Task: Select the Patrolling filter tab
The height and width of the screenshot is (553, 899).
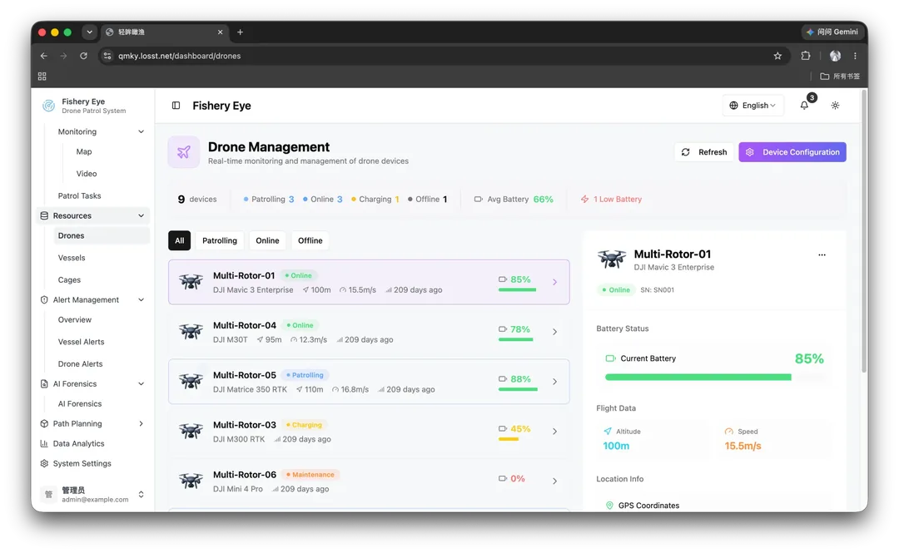Action: click(x=220, y=240)
